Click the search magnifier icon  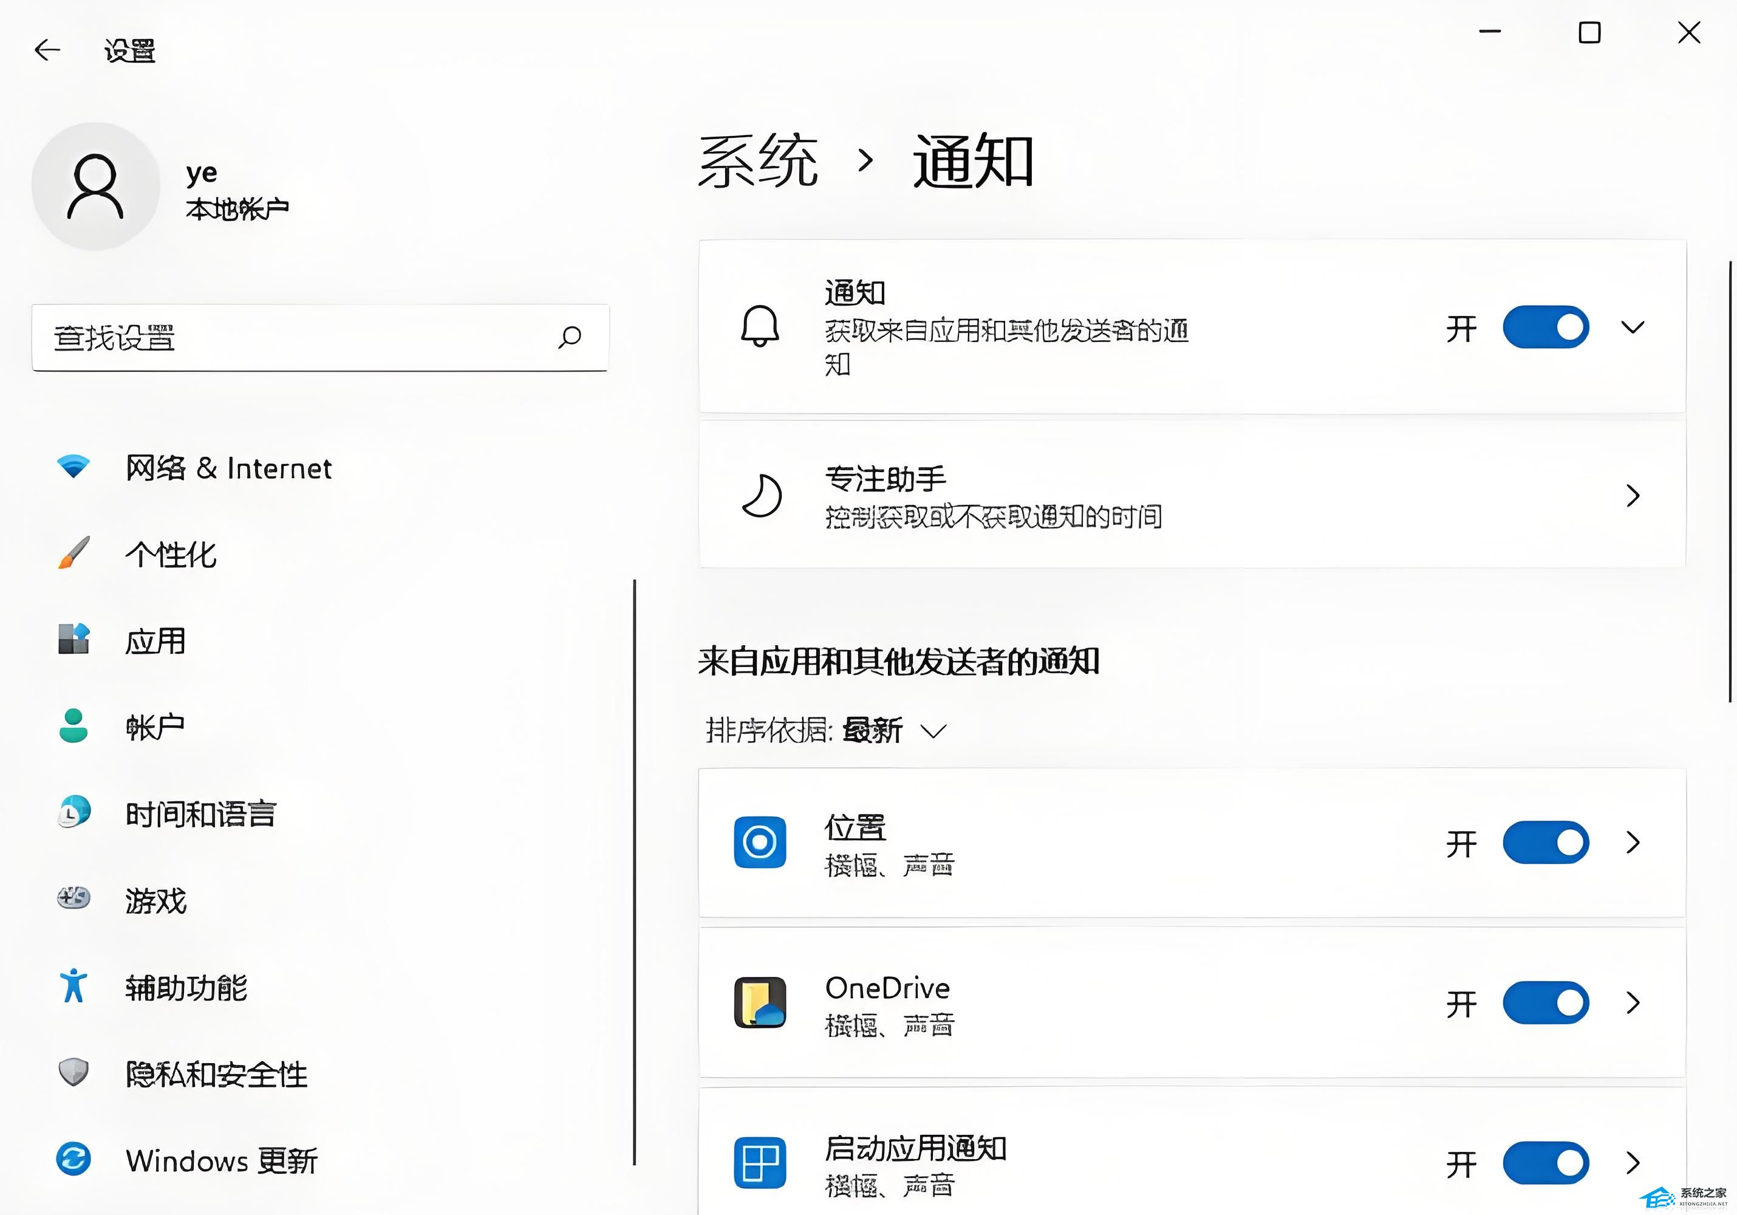[x=570, y=337]
